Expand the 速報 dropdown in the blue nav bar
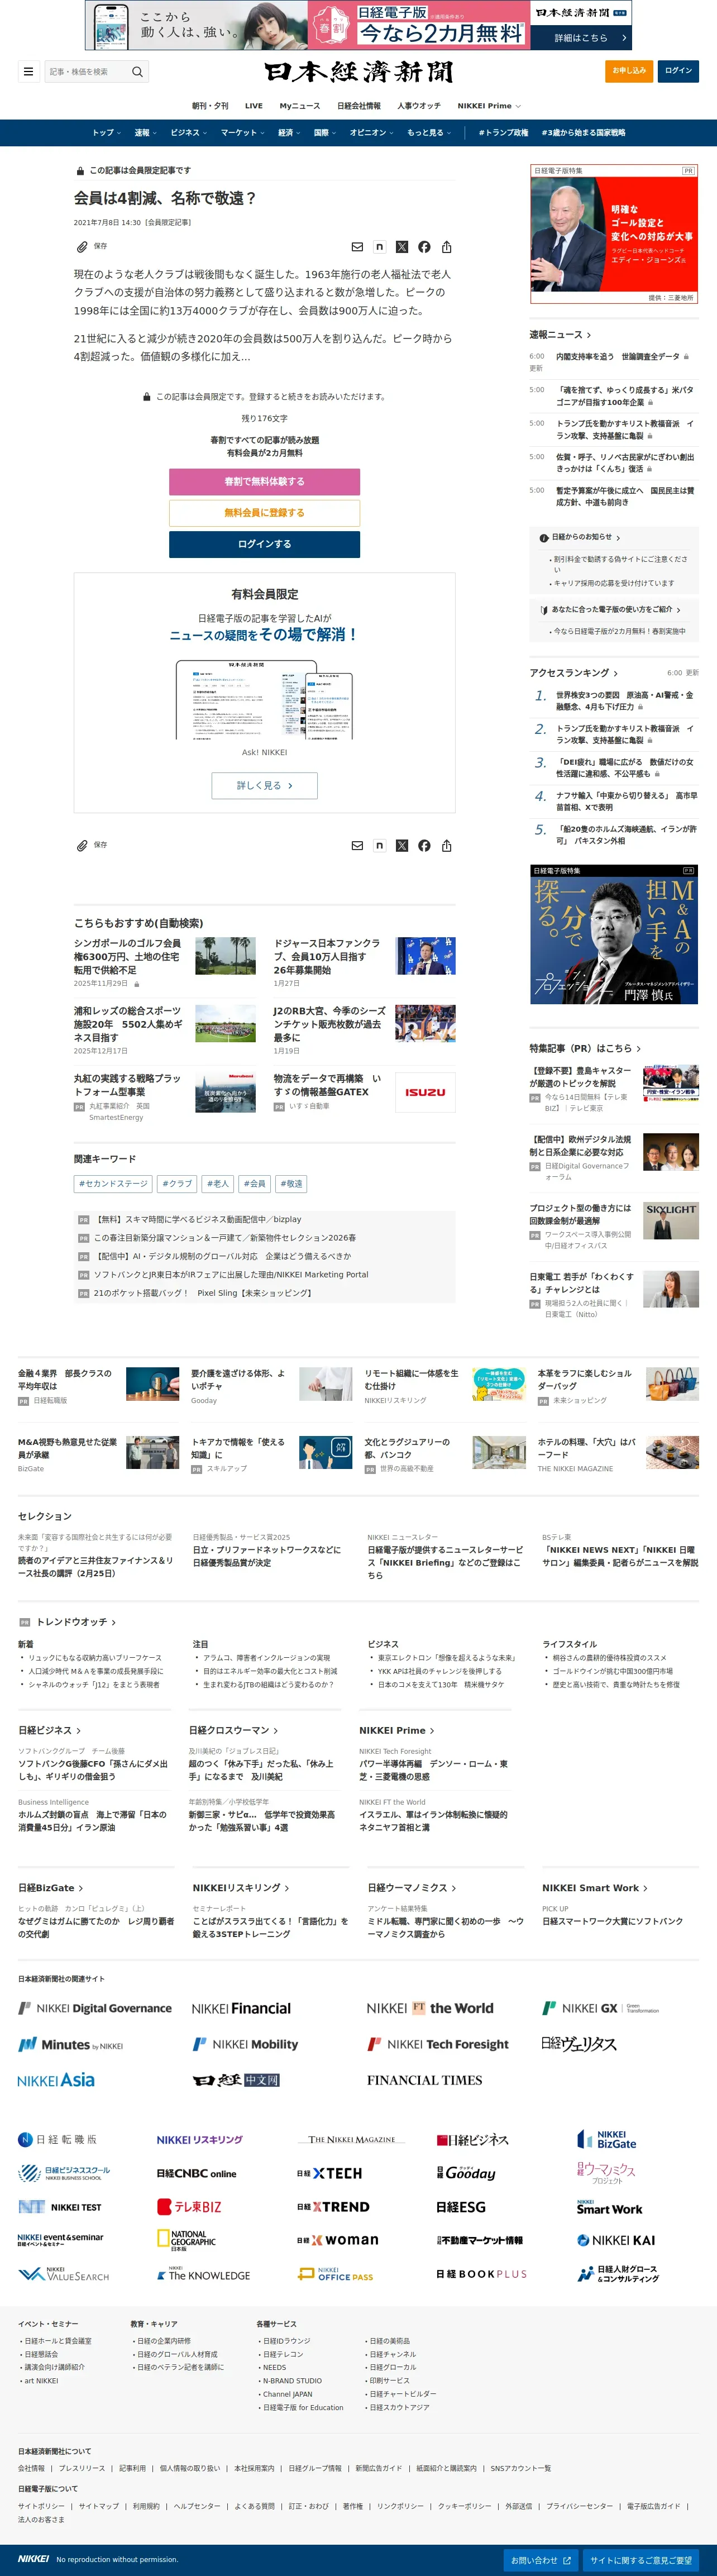Viewport: 717px width, 2576px height. point(145,132)
